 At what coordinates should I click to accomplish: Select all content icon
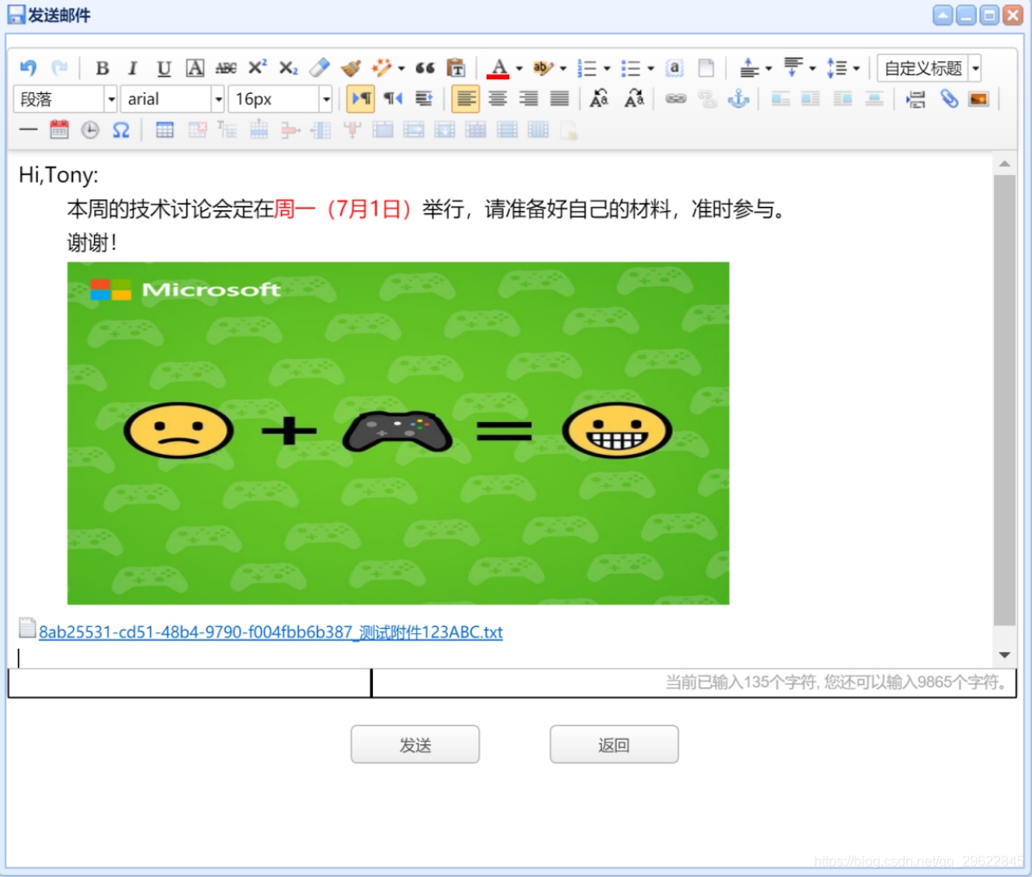click(674, 68)
